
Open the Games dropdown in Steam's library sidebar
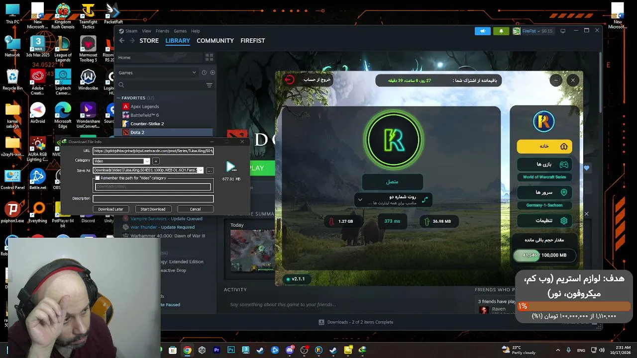(x=194, y=73)
